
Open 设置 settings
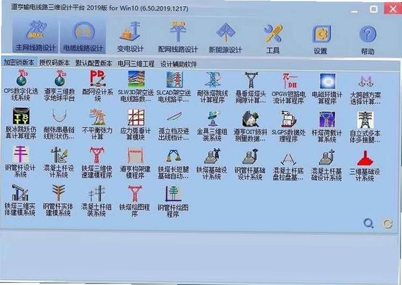pos(321,40)
